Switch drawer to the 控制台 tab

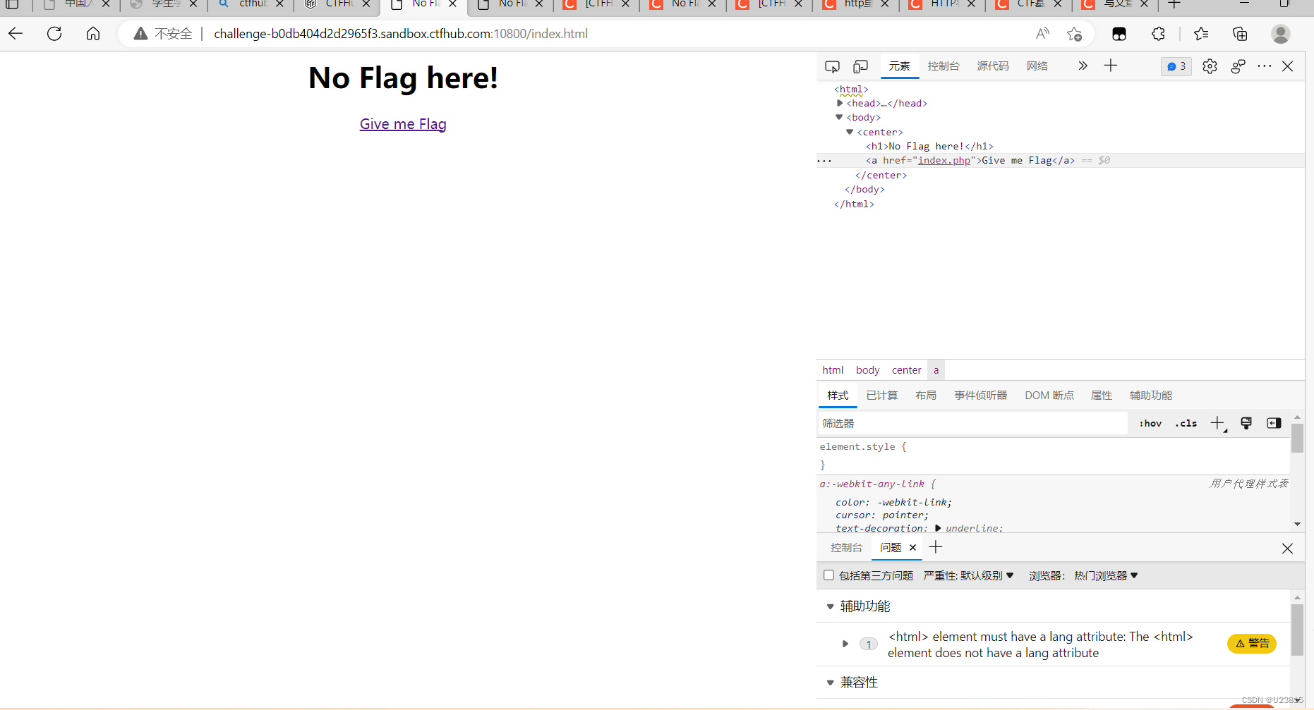coord(846,548)
